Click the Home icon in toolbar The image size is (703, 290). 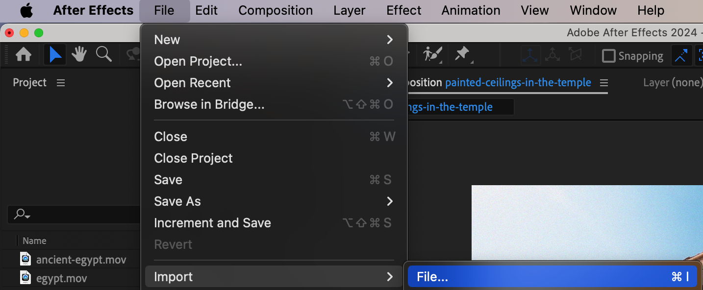coord(24,55)
